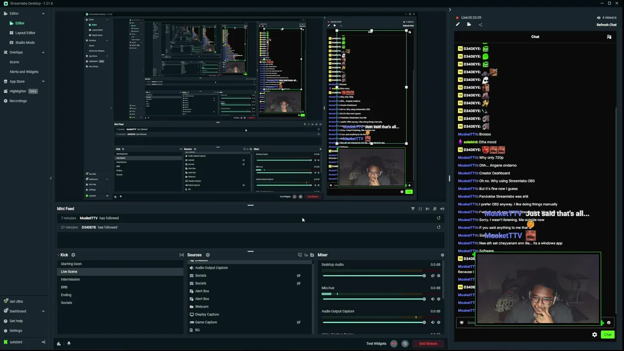Click Test Widgets in the footer
The image size is (624, 351).
pyautogui.click(x=376, y=344)
